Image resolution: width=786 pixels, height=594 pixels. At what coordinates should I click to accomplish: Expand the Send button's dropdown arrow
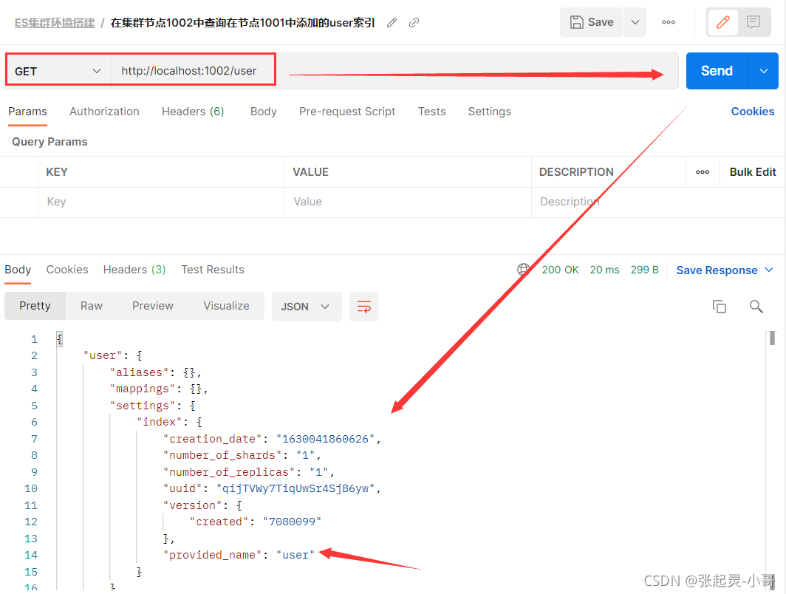tap(763, 71)
